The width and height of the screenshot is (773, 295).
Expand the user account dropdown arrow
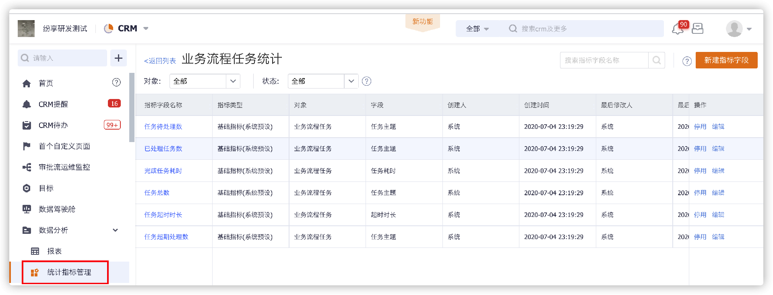point(749,29)
